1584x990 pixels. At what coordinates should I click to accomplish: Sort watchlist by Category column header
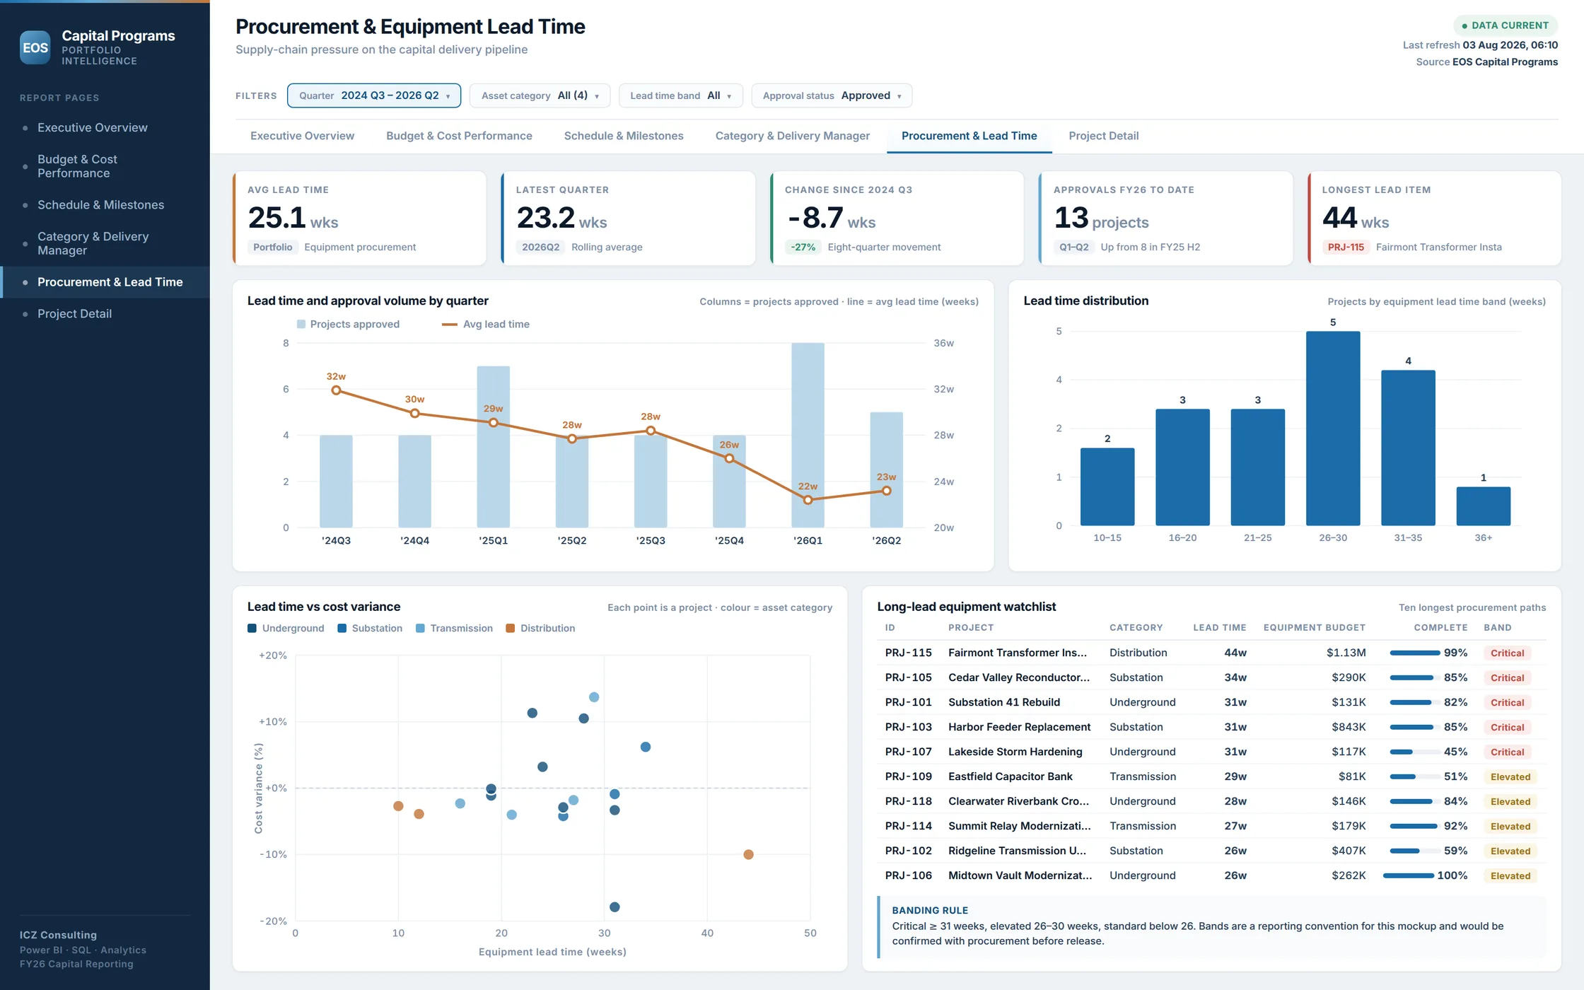coord(1136,627)
